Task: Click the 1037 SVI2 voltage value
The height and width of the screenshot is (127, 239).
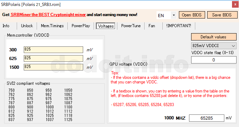Action: (x=50, y=120)
